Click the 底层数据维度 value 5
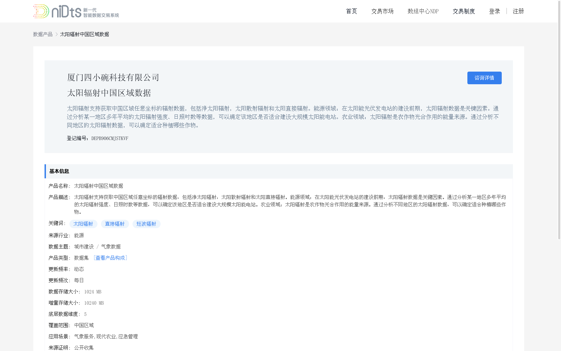Screen dimensions: 561x351 (85, 314)
